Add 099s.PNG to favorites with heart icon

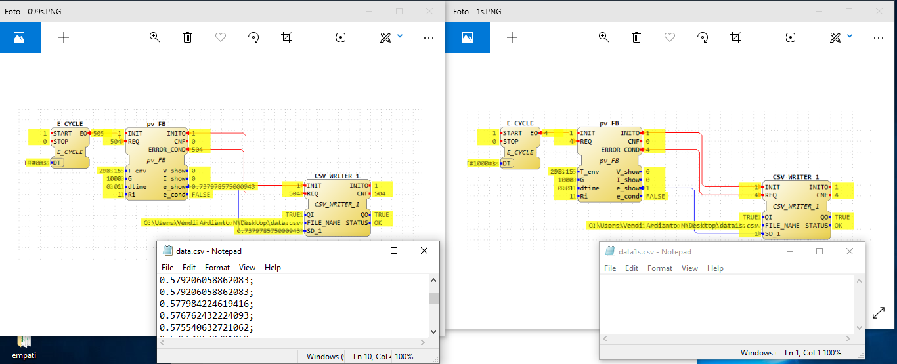(x=221, y=37)
